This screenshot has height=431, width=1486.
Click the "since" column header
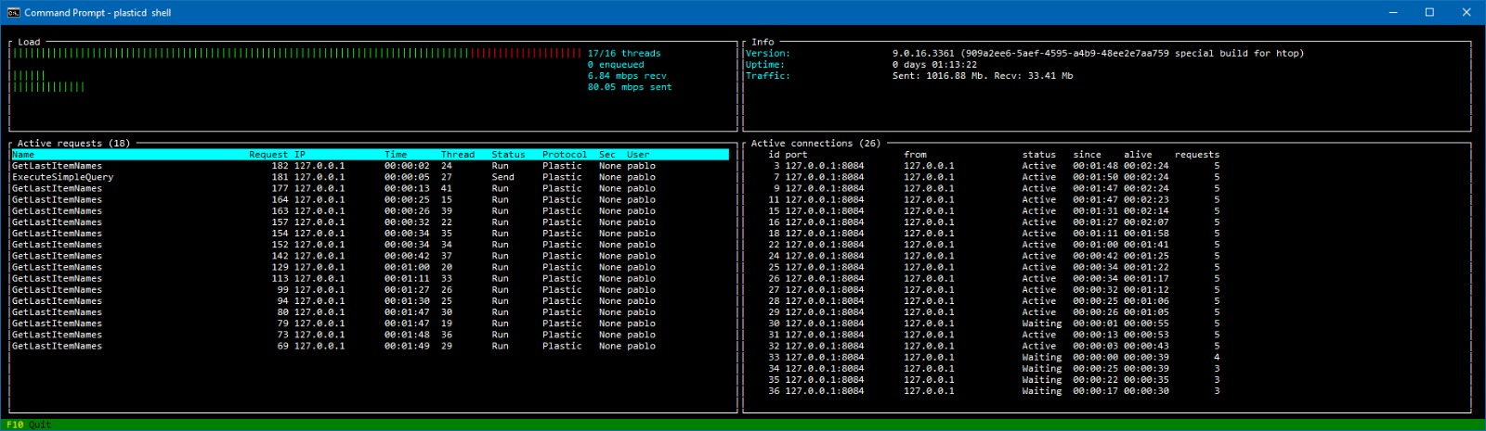1087,155
